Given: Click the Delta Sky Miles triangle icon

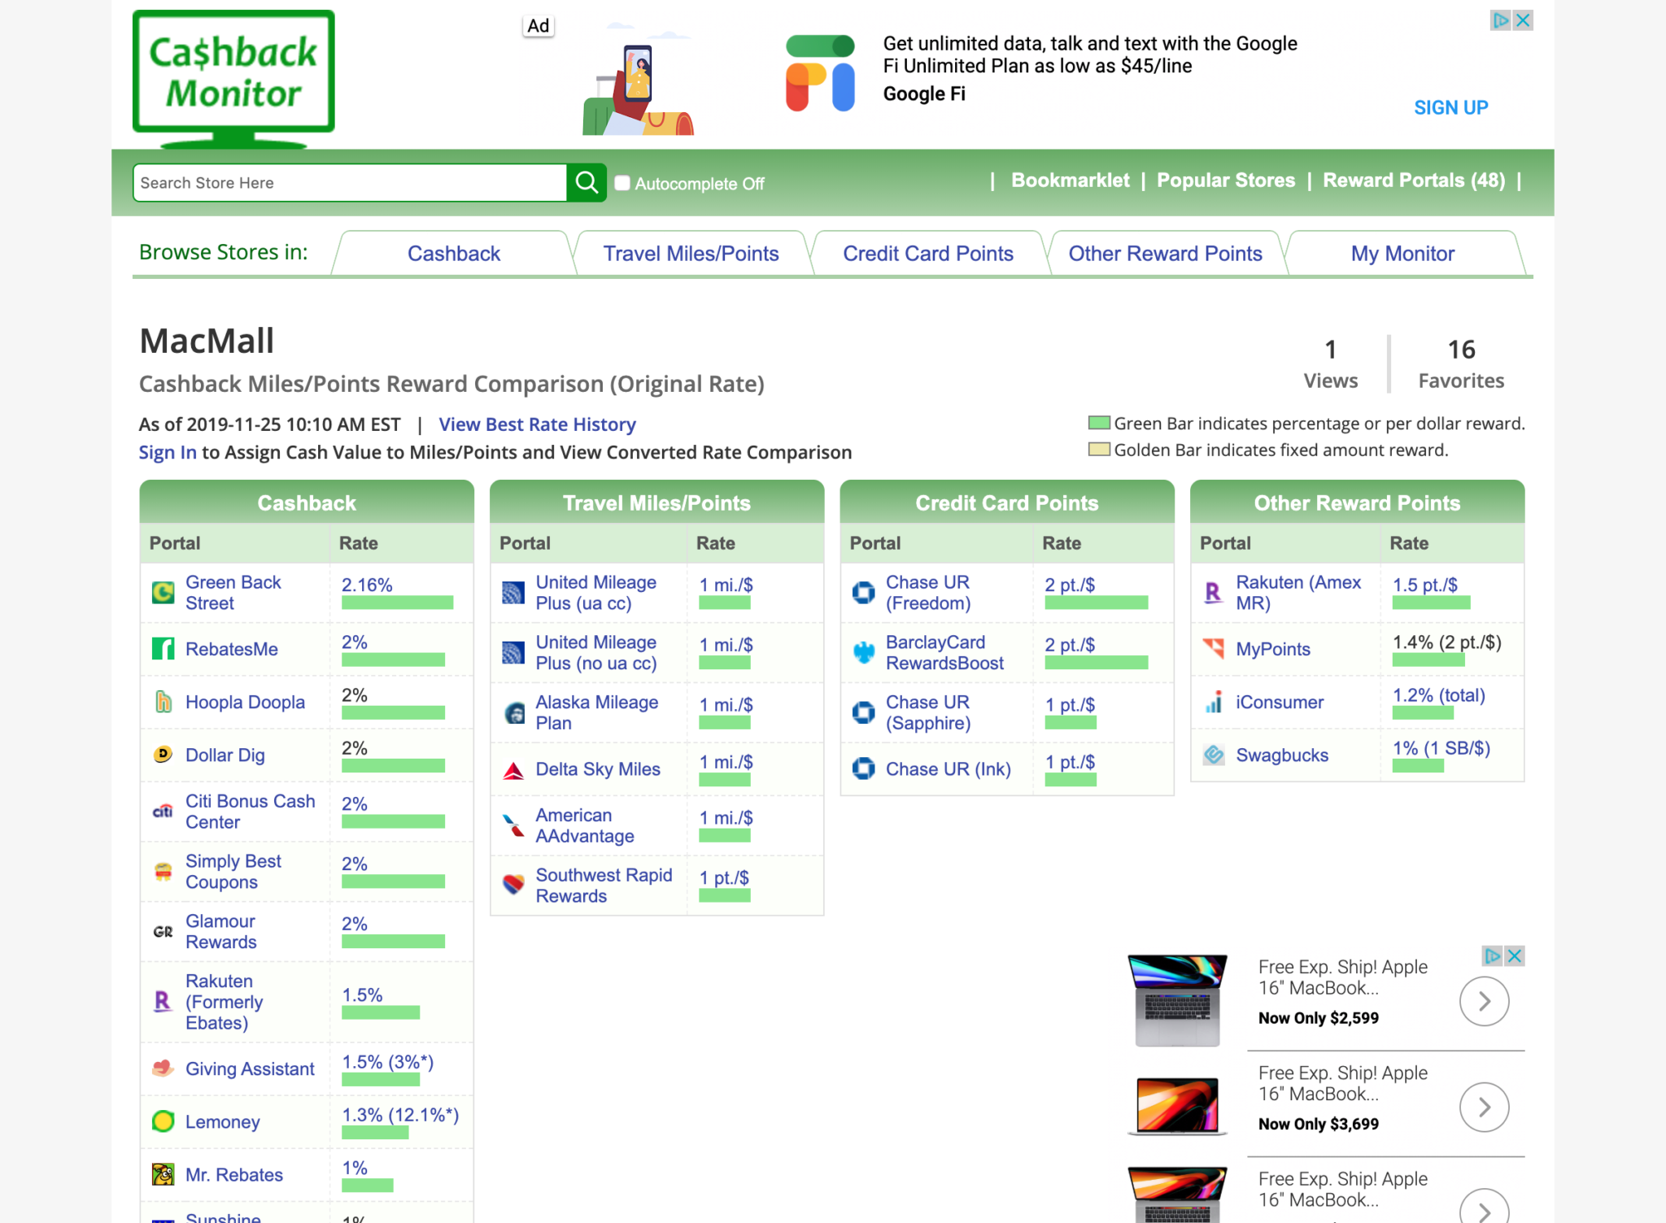Looking at the screenshot, I should click(x=513, y=769).
